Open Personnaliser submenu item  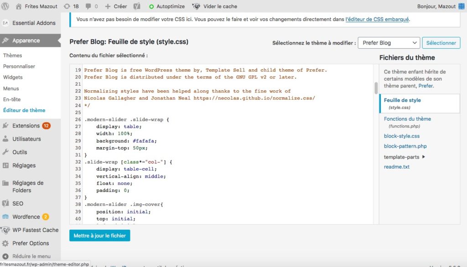pos(19,67)
